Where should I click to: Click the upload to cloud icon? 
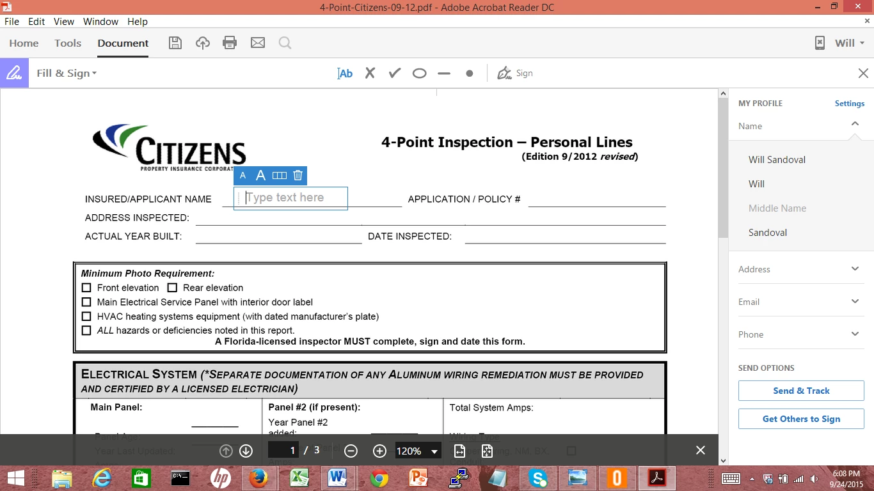[203, 43]
